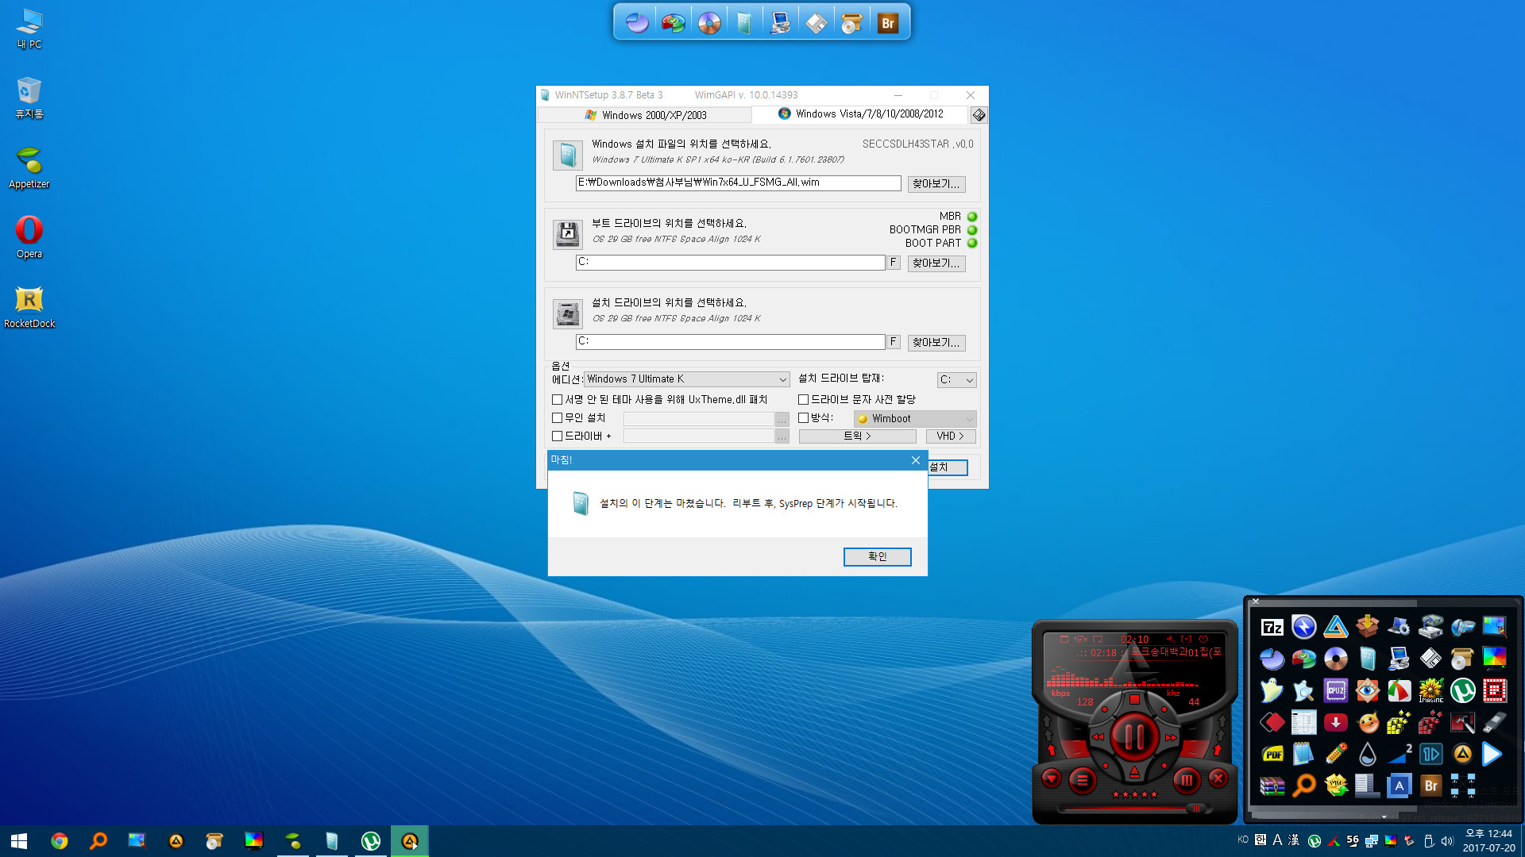This screenshot has height=857, width=1525.
Task: Expand the Wimboot method dropdown
Action: click(915, 419)
